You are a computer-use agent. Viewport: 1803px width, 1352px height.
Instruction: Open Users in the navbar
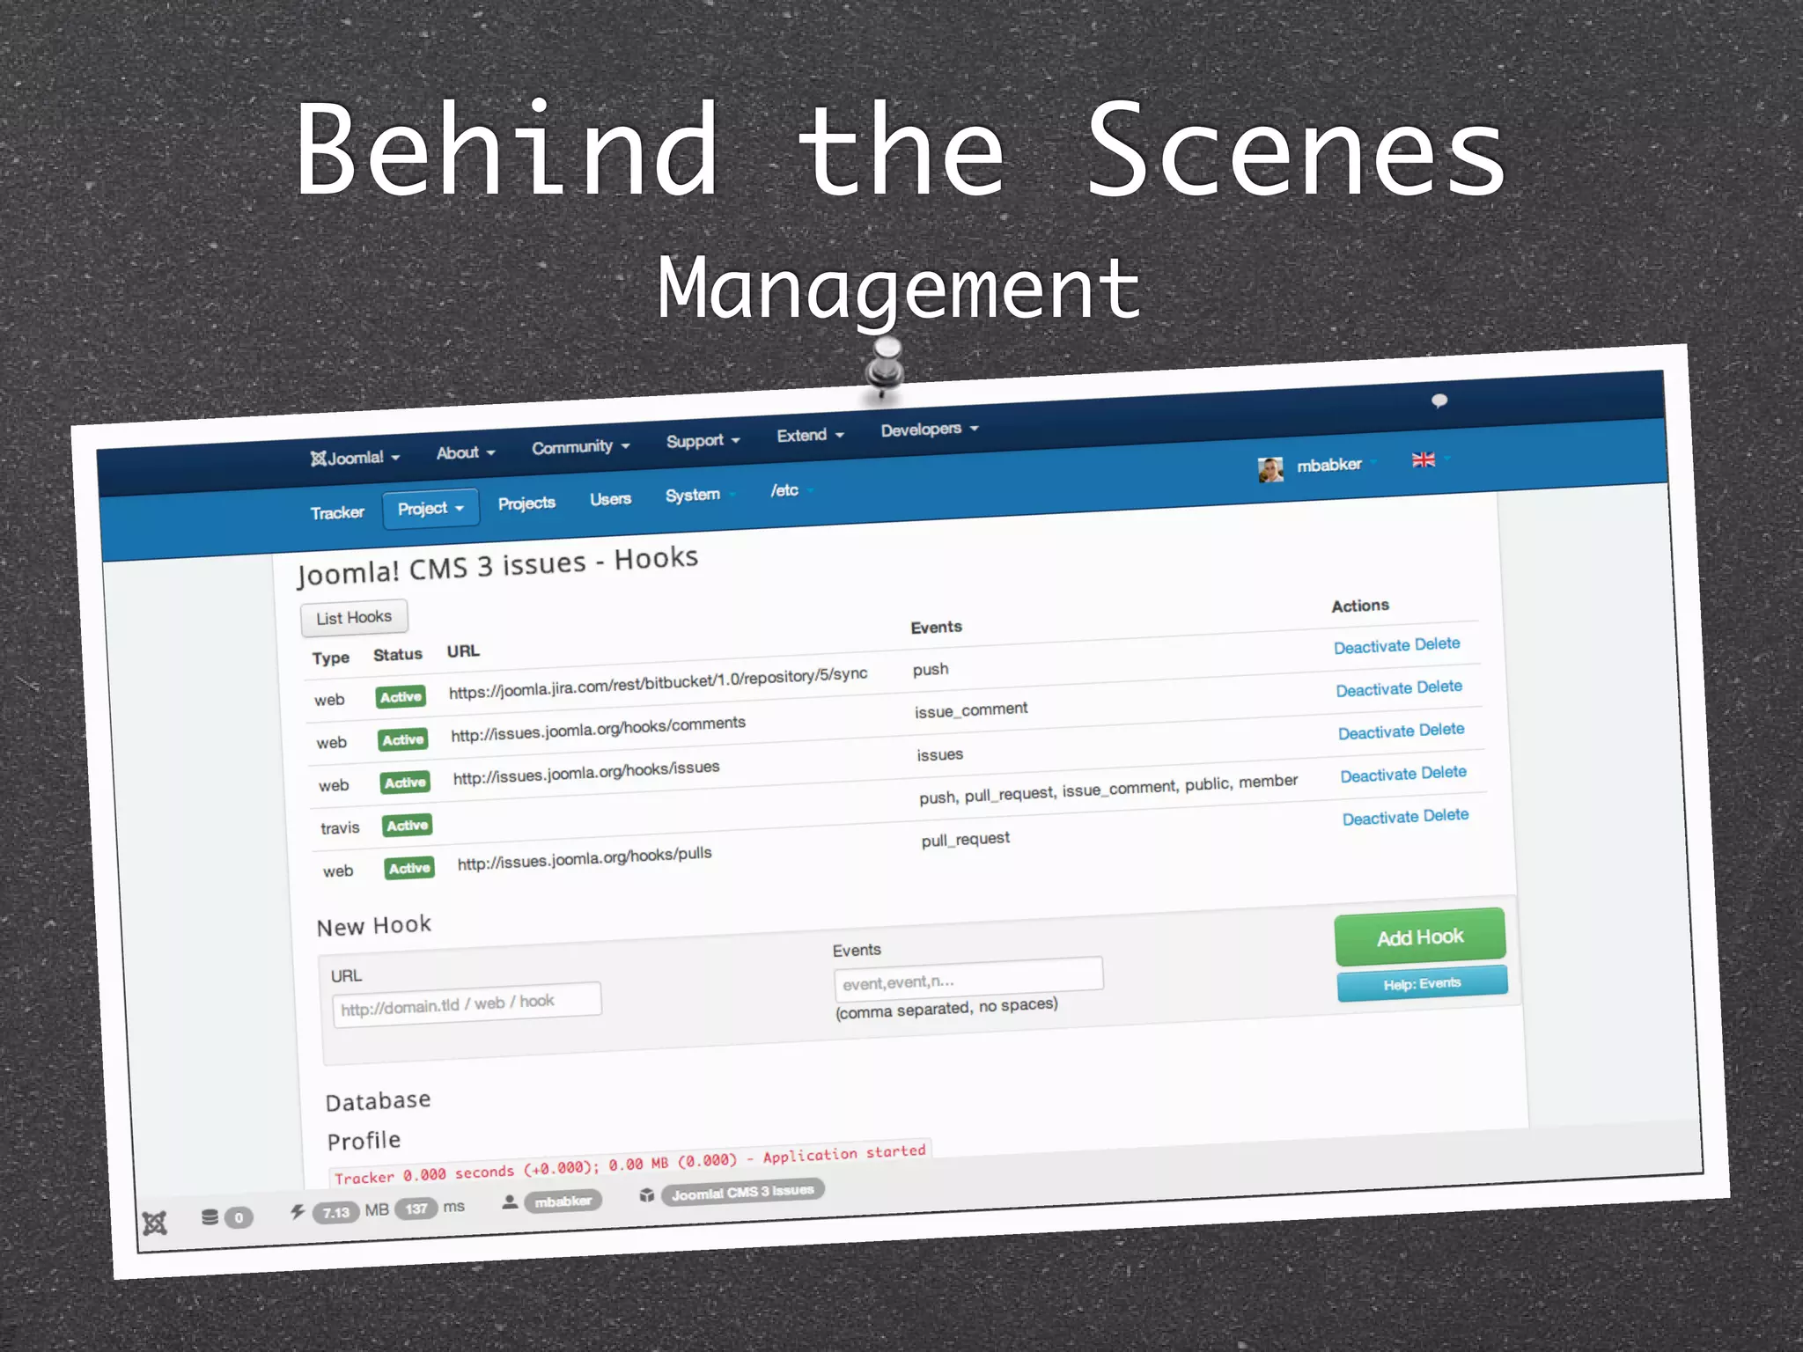611,499
